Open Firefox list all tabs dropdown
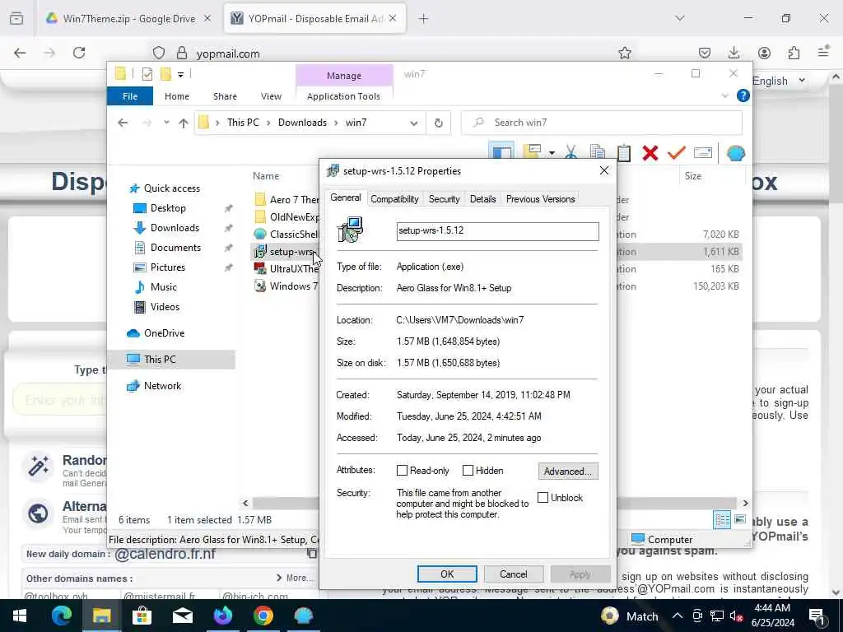Screen dimensions: 843x632 pyautogui.click(x=680, y=18)
